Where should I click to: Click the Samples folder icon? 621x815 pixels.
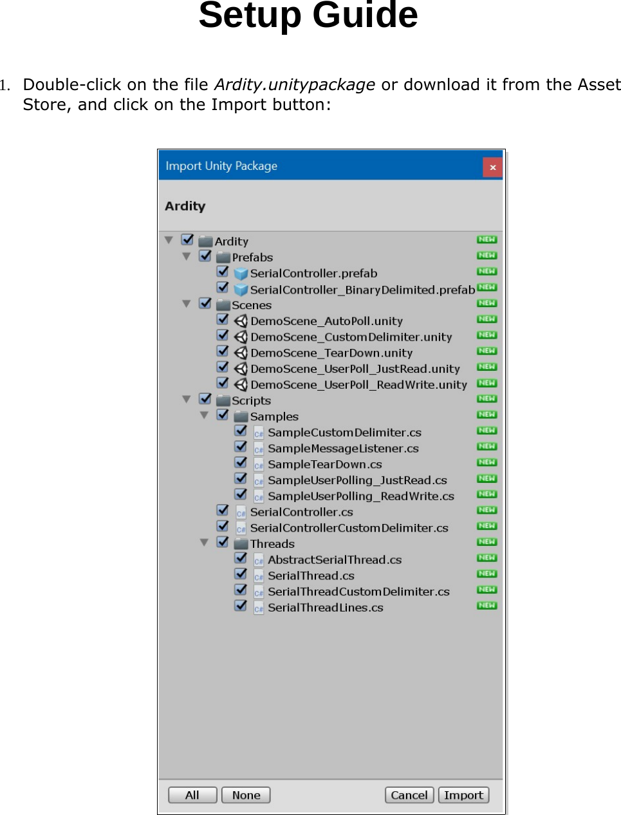click(x=241, y=417)
